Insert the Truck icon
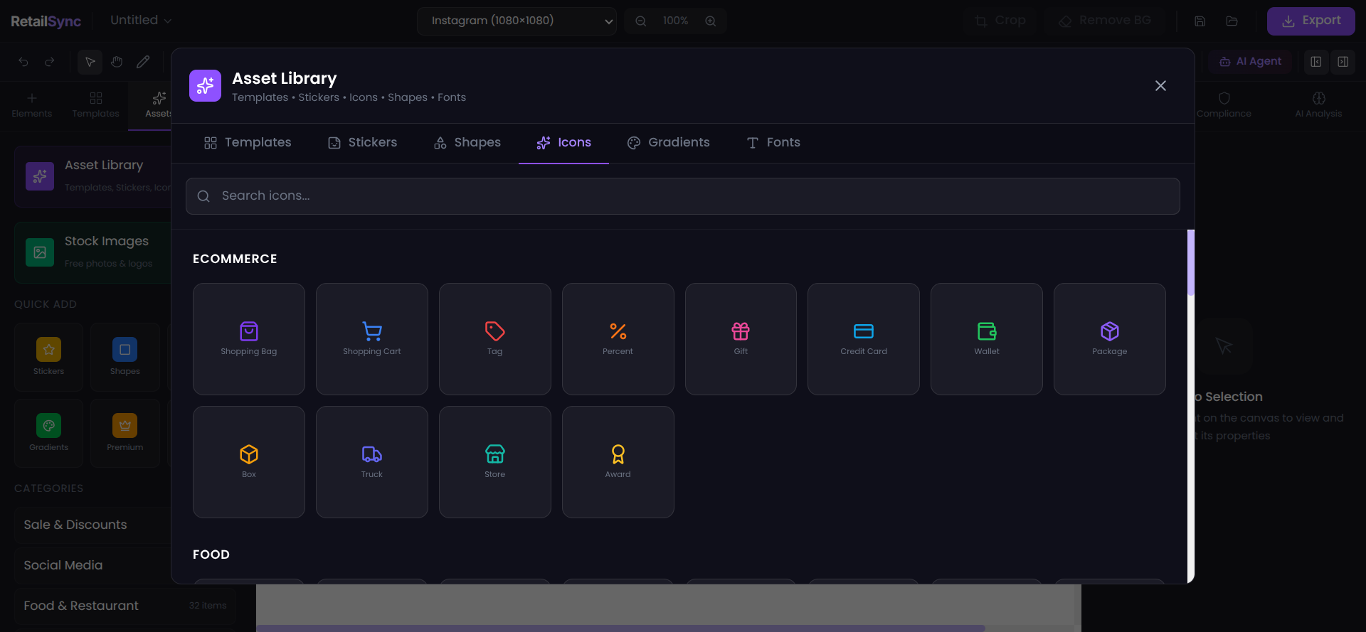The height and width of the screenshot is (632, 1366). click(x=372, y=462)
